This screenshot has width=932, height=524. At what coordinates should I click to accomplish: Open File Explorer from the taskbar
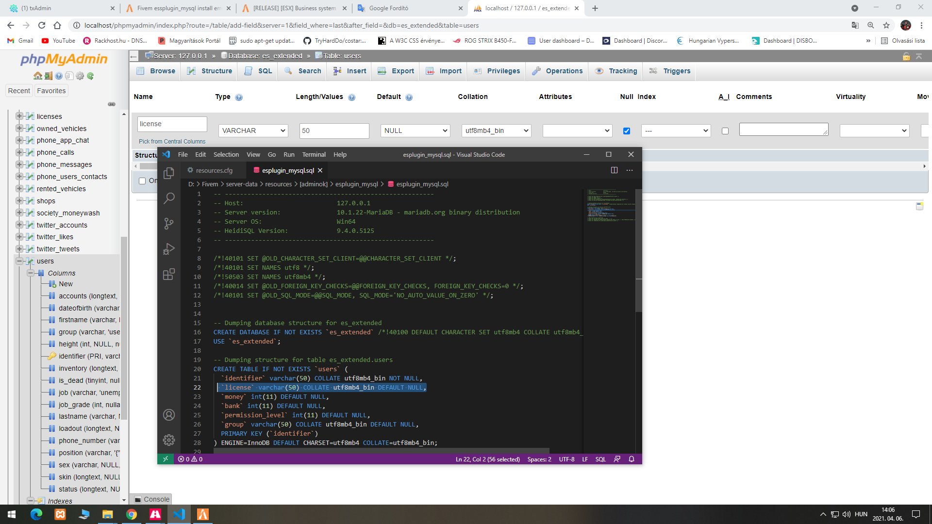pyautogui.click(x=107, y=514)
